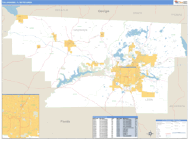This screenshot has height=142, width=189.
Task: Click the map legend box
Action: pos(171,129)
